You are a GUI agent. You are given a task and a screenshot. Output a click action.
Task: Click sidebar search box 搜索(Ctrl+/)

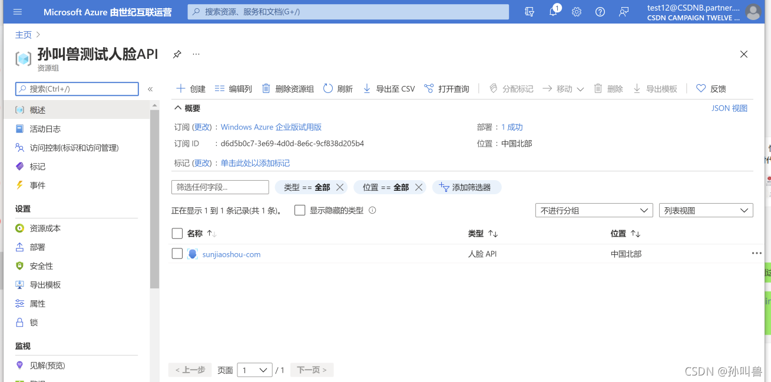77,89
